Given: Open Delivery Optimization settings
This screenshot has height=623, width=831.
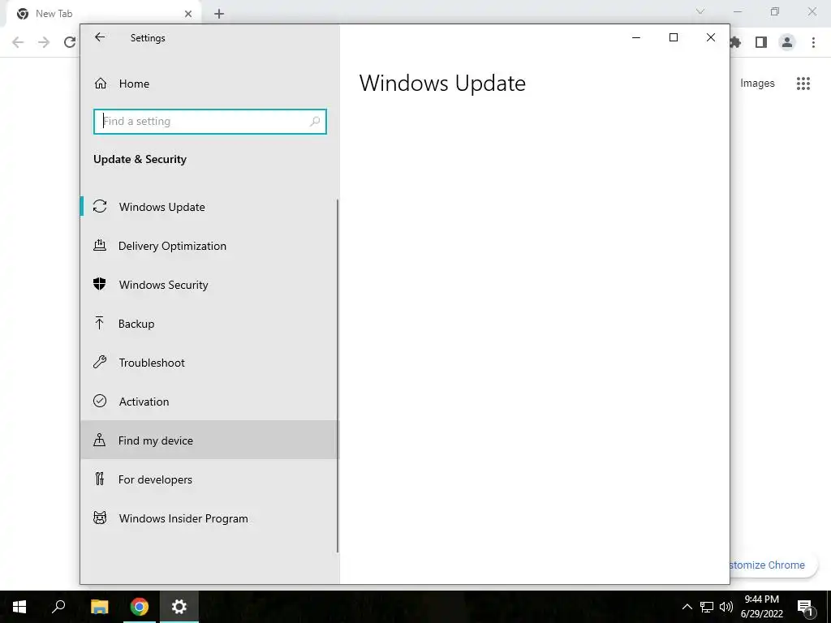Looking at the screenshot, I should pos(209,246).
